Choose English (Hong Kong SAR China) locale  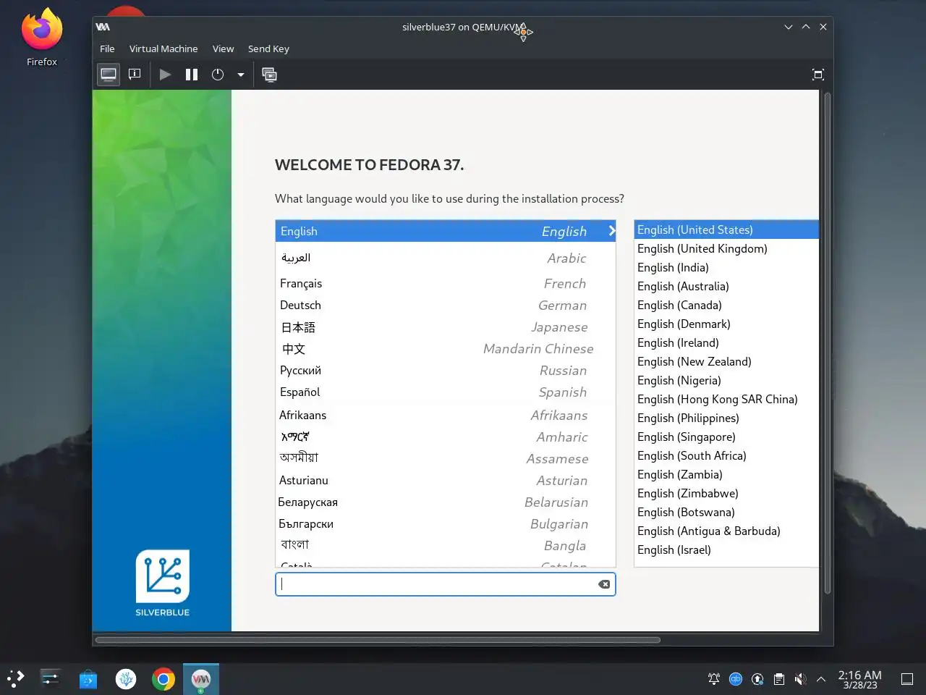pos(726,399)
